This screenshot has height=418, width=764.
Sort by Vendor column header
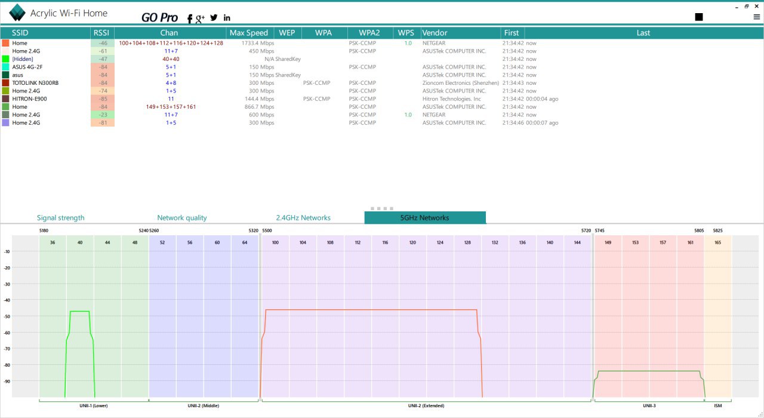[x=461, y=33]
